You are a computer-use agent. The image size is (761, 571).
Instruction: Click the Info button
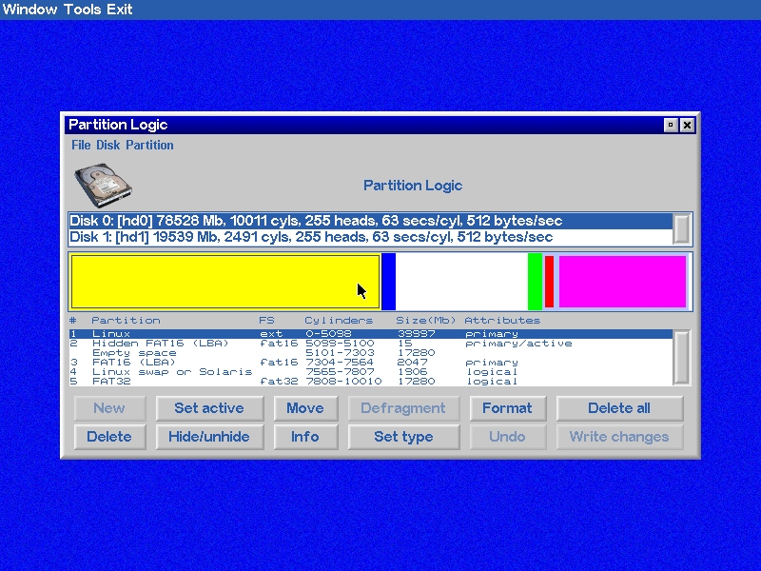pyautogui.click(x=305, y=437)
